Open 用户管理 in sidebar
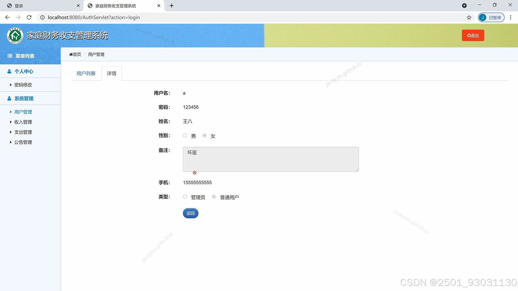The width and height of the screenshot is (518, 291). click(23, 112)
